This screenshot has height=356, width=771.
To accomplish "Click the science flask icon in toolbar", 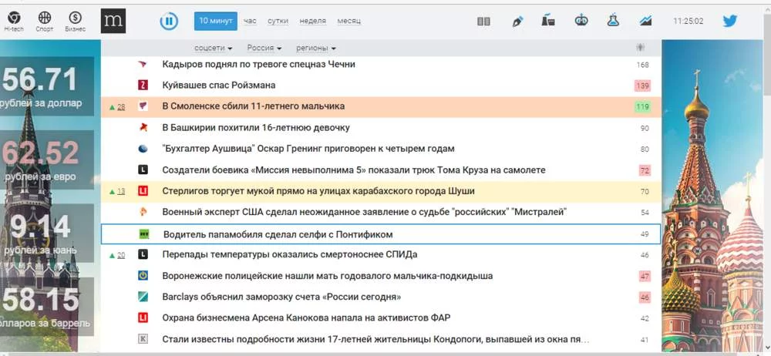I will click(x=613, y=22).
